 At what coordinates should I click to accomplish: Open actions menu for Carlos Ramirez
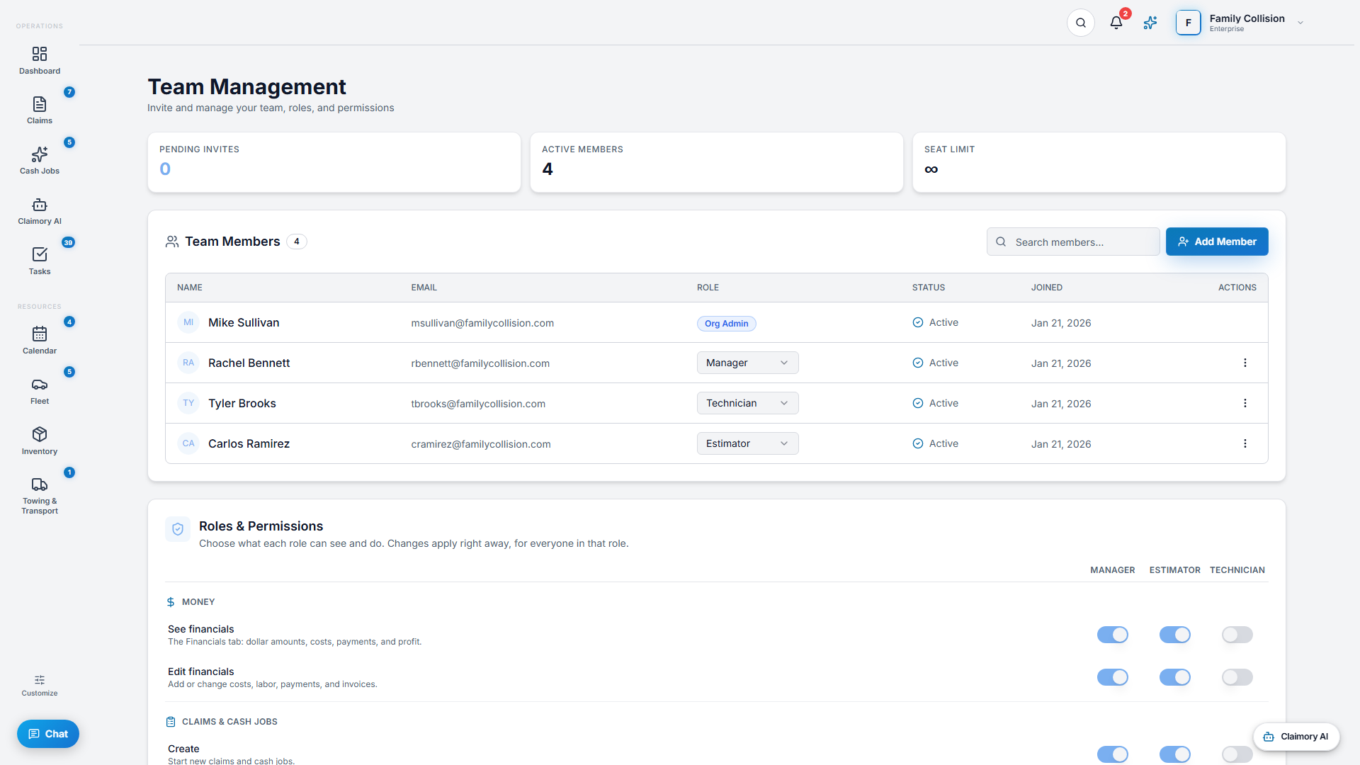[1245, 443]
